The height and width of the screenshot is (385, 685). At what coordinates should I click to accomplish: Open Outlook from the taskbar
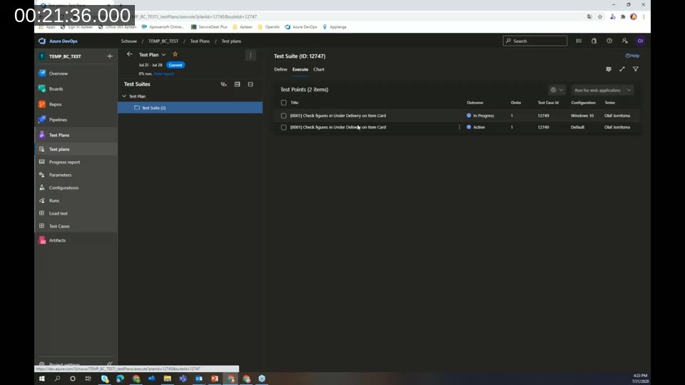point(199,379)
